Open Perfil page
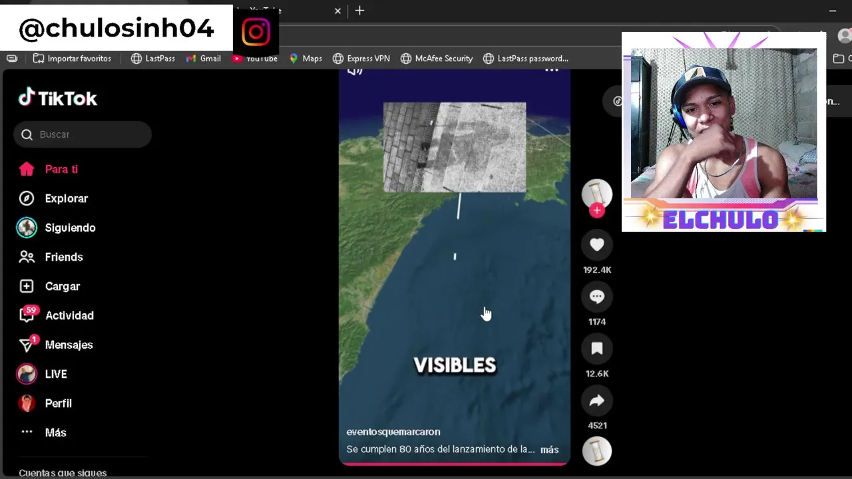 [x=59, y=403]
